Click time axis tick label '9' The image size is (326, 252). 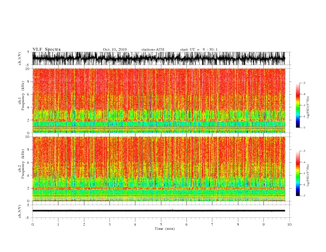pos(263,224)
